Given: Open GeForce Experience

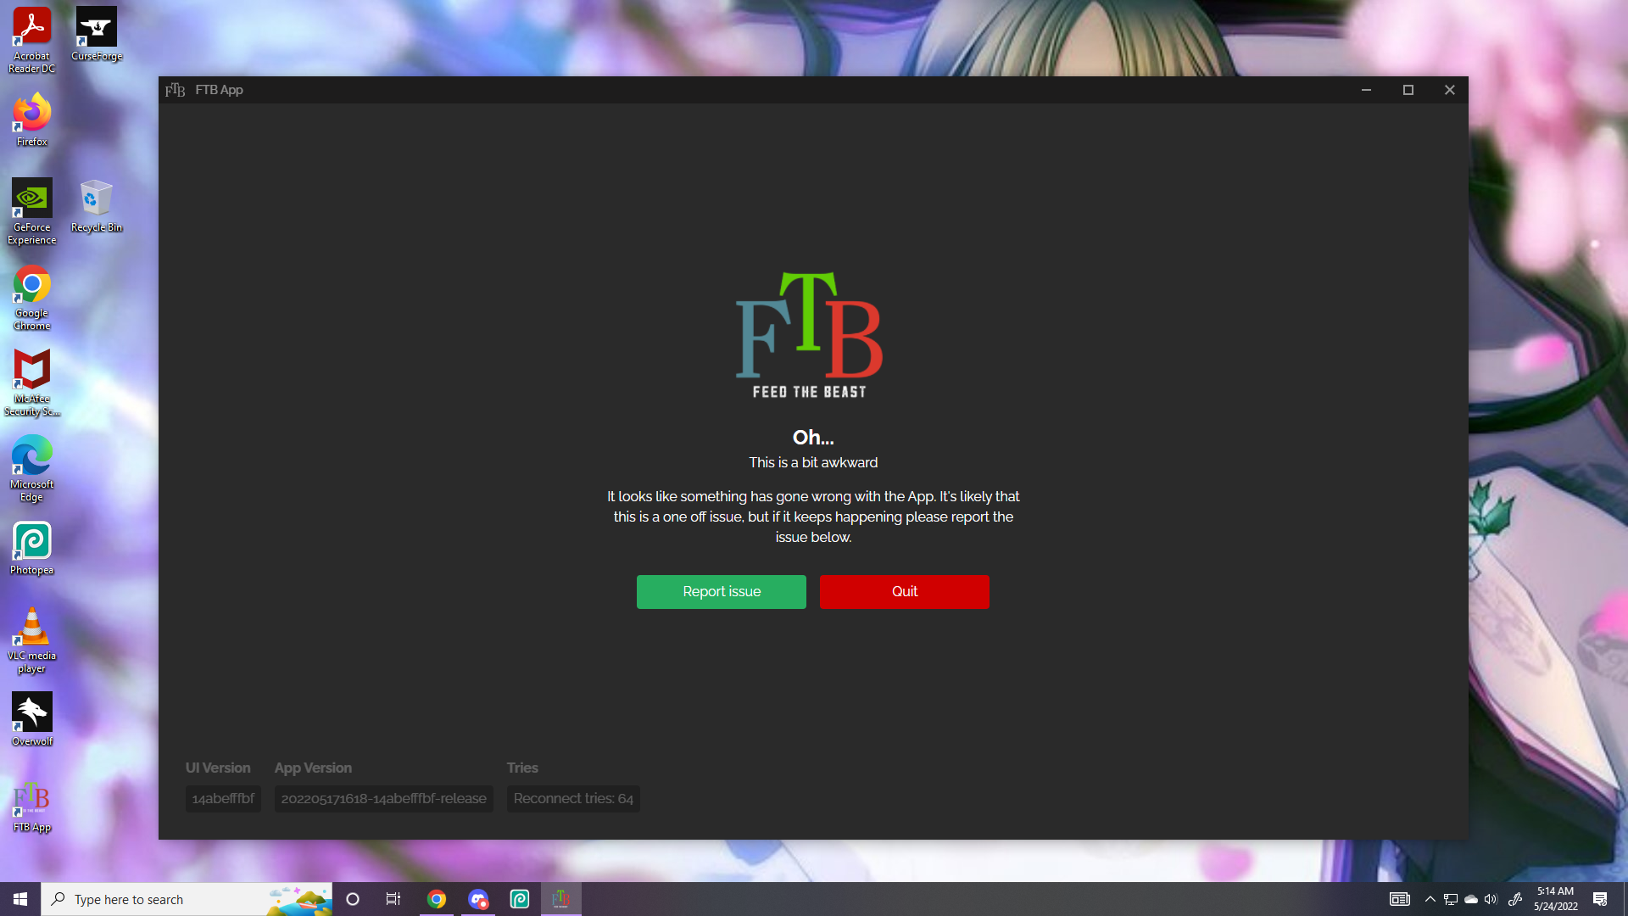Looking at the screenshot, I should point(31,199).
